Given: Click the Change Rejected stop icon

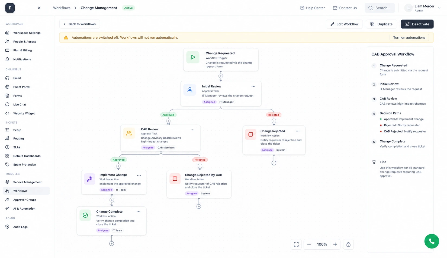Looking at the screenshot, I should tap(251, 134).
